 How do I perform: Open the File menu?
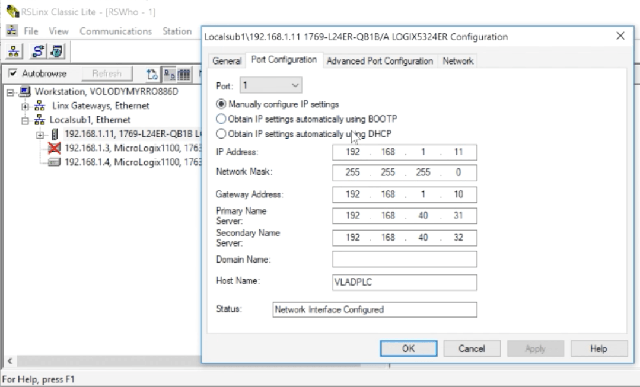31,31
